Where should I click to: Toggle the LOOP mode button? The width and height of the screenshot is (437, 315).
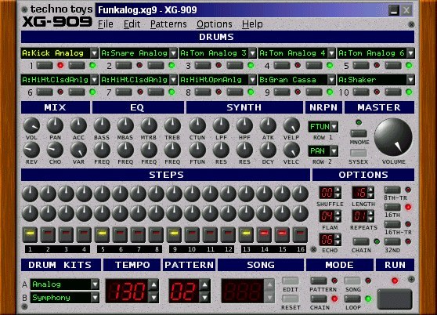[x=352, y=299]
